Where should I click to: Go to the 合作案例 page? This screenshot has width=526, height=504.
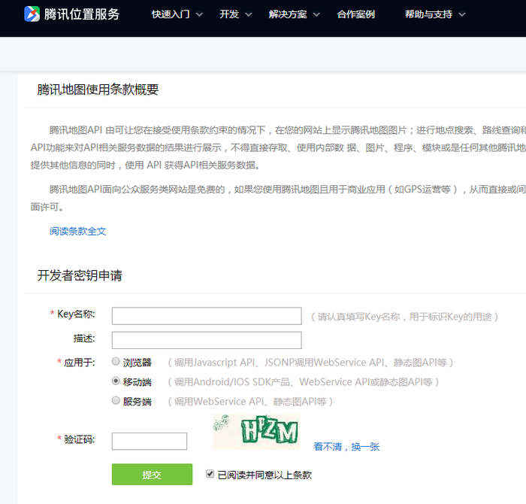(x=356, y=14)
